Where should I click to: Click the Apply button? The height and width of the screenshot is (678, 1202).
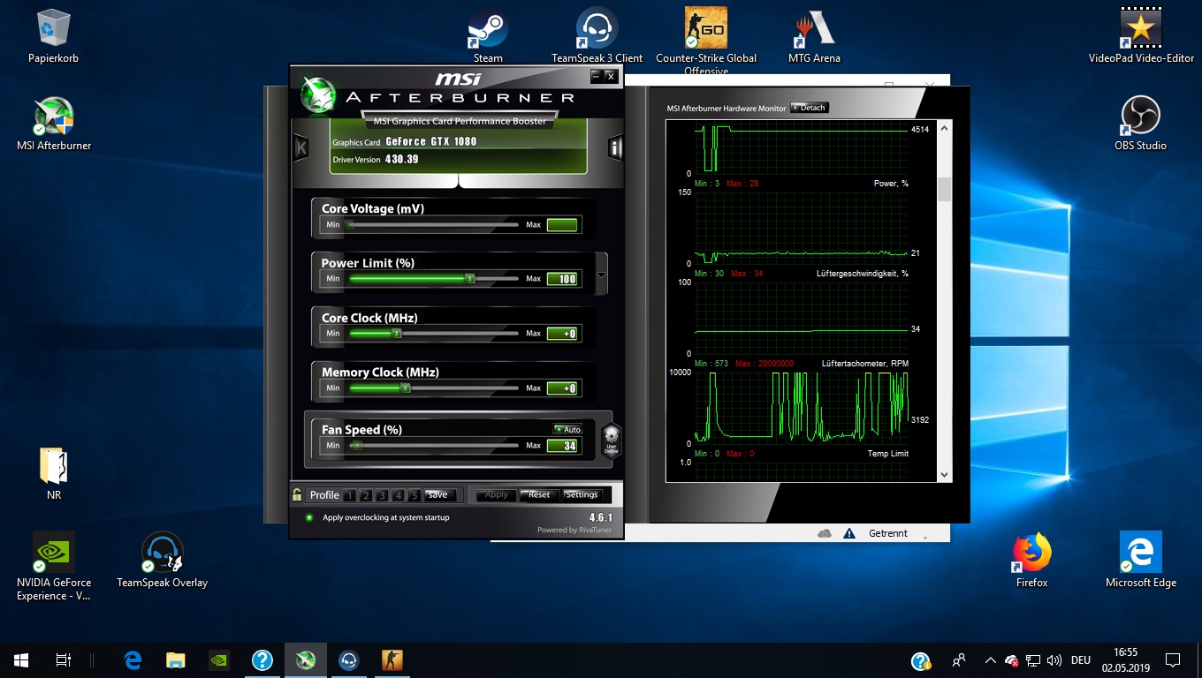pos(497,495)
